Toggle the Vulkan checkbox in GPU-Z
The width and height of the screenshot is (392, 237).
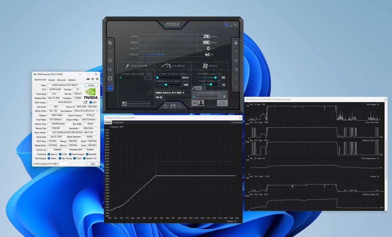49,158
